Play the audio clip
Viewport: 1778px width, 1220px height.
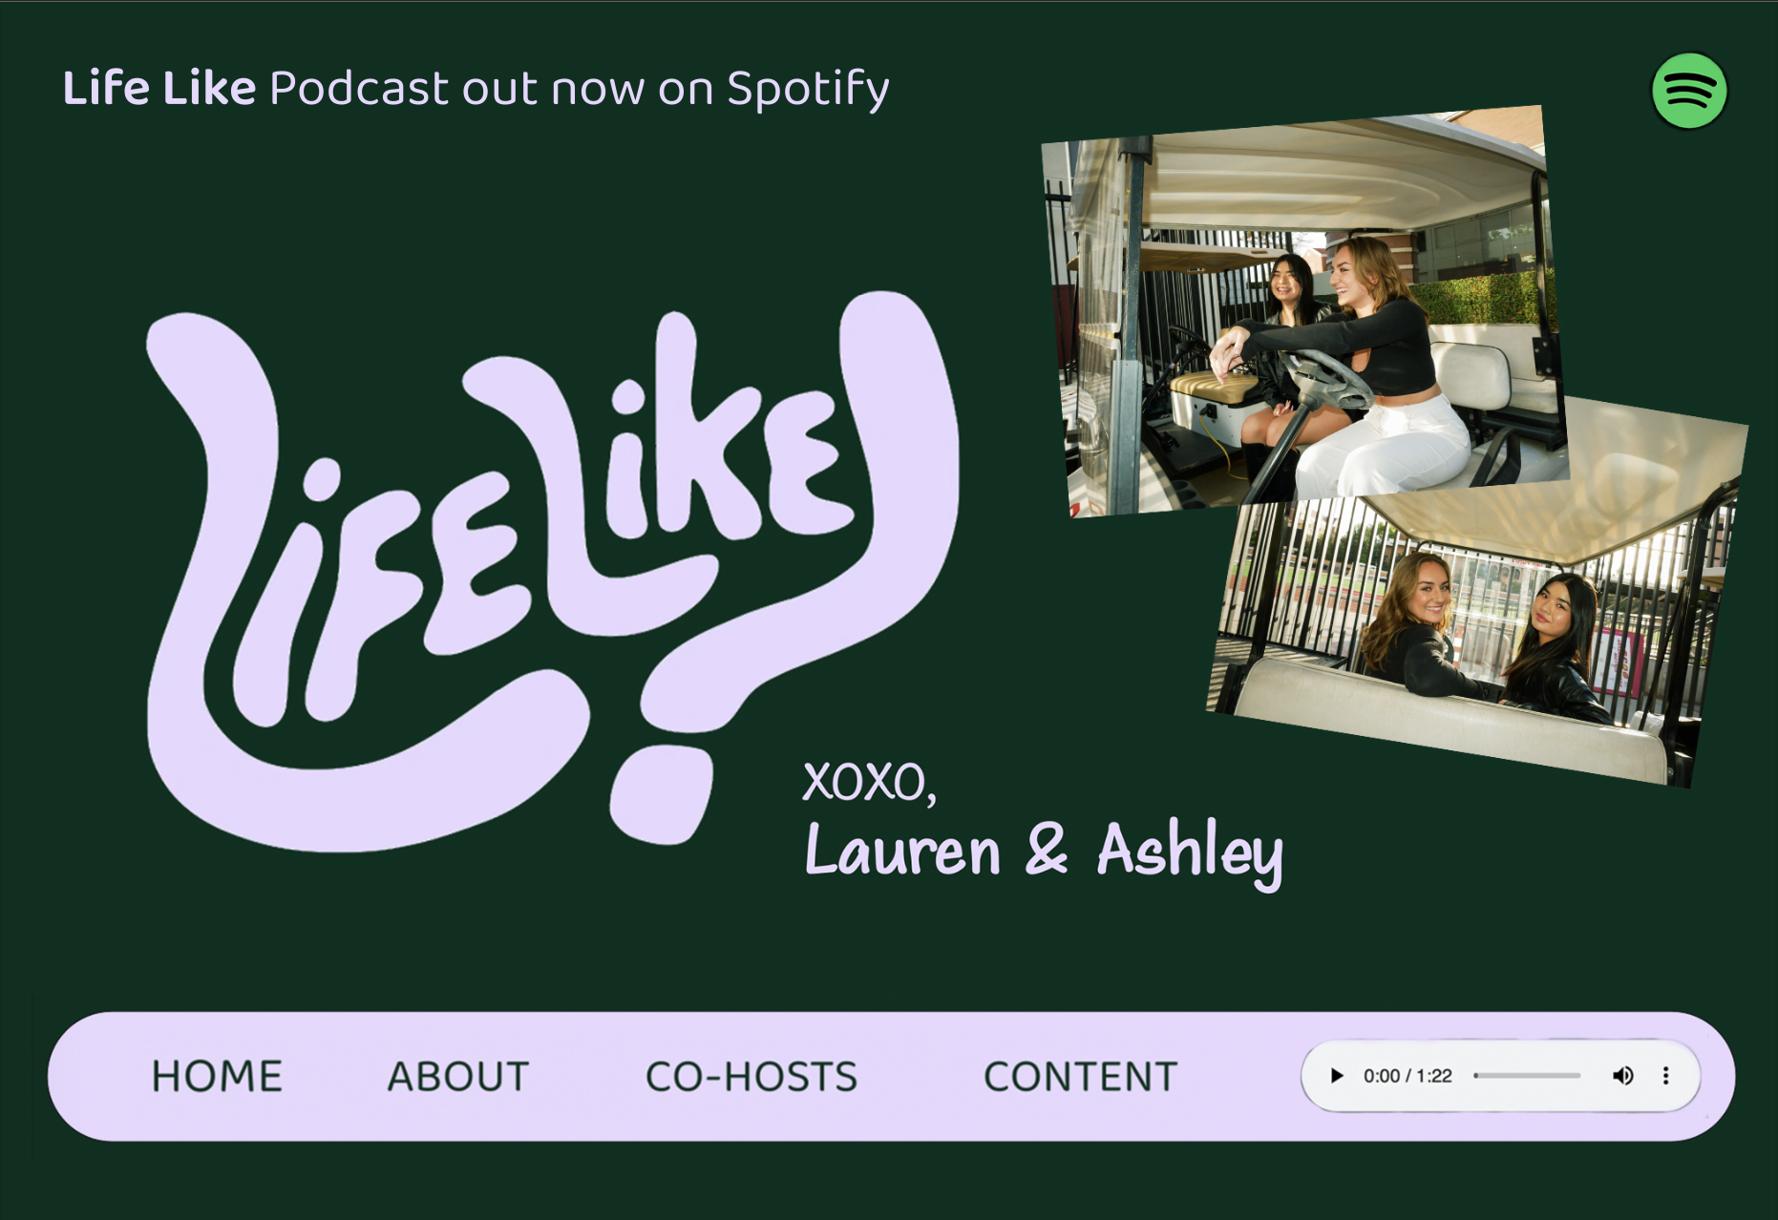pyautogui.click(x=1336, y=1076)
